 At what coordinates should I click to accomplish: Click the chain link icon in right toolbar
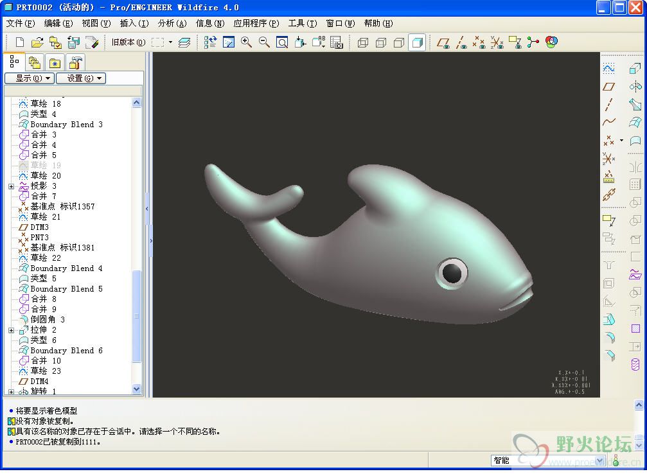pyautogui.click(x=608, y=195)
